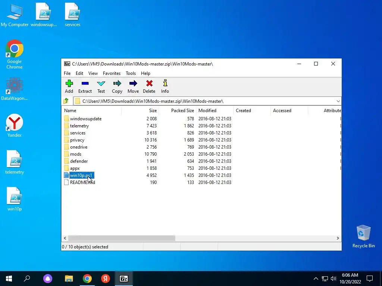Select DataWagon desktop shortcut
382x286 pixels.
tap(15, 89)
